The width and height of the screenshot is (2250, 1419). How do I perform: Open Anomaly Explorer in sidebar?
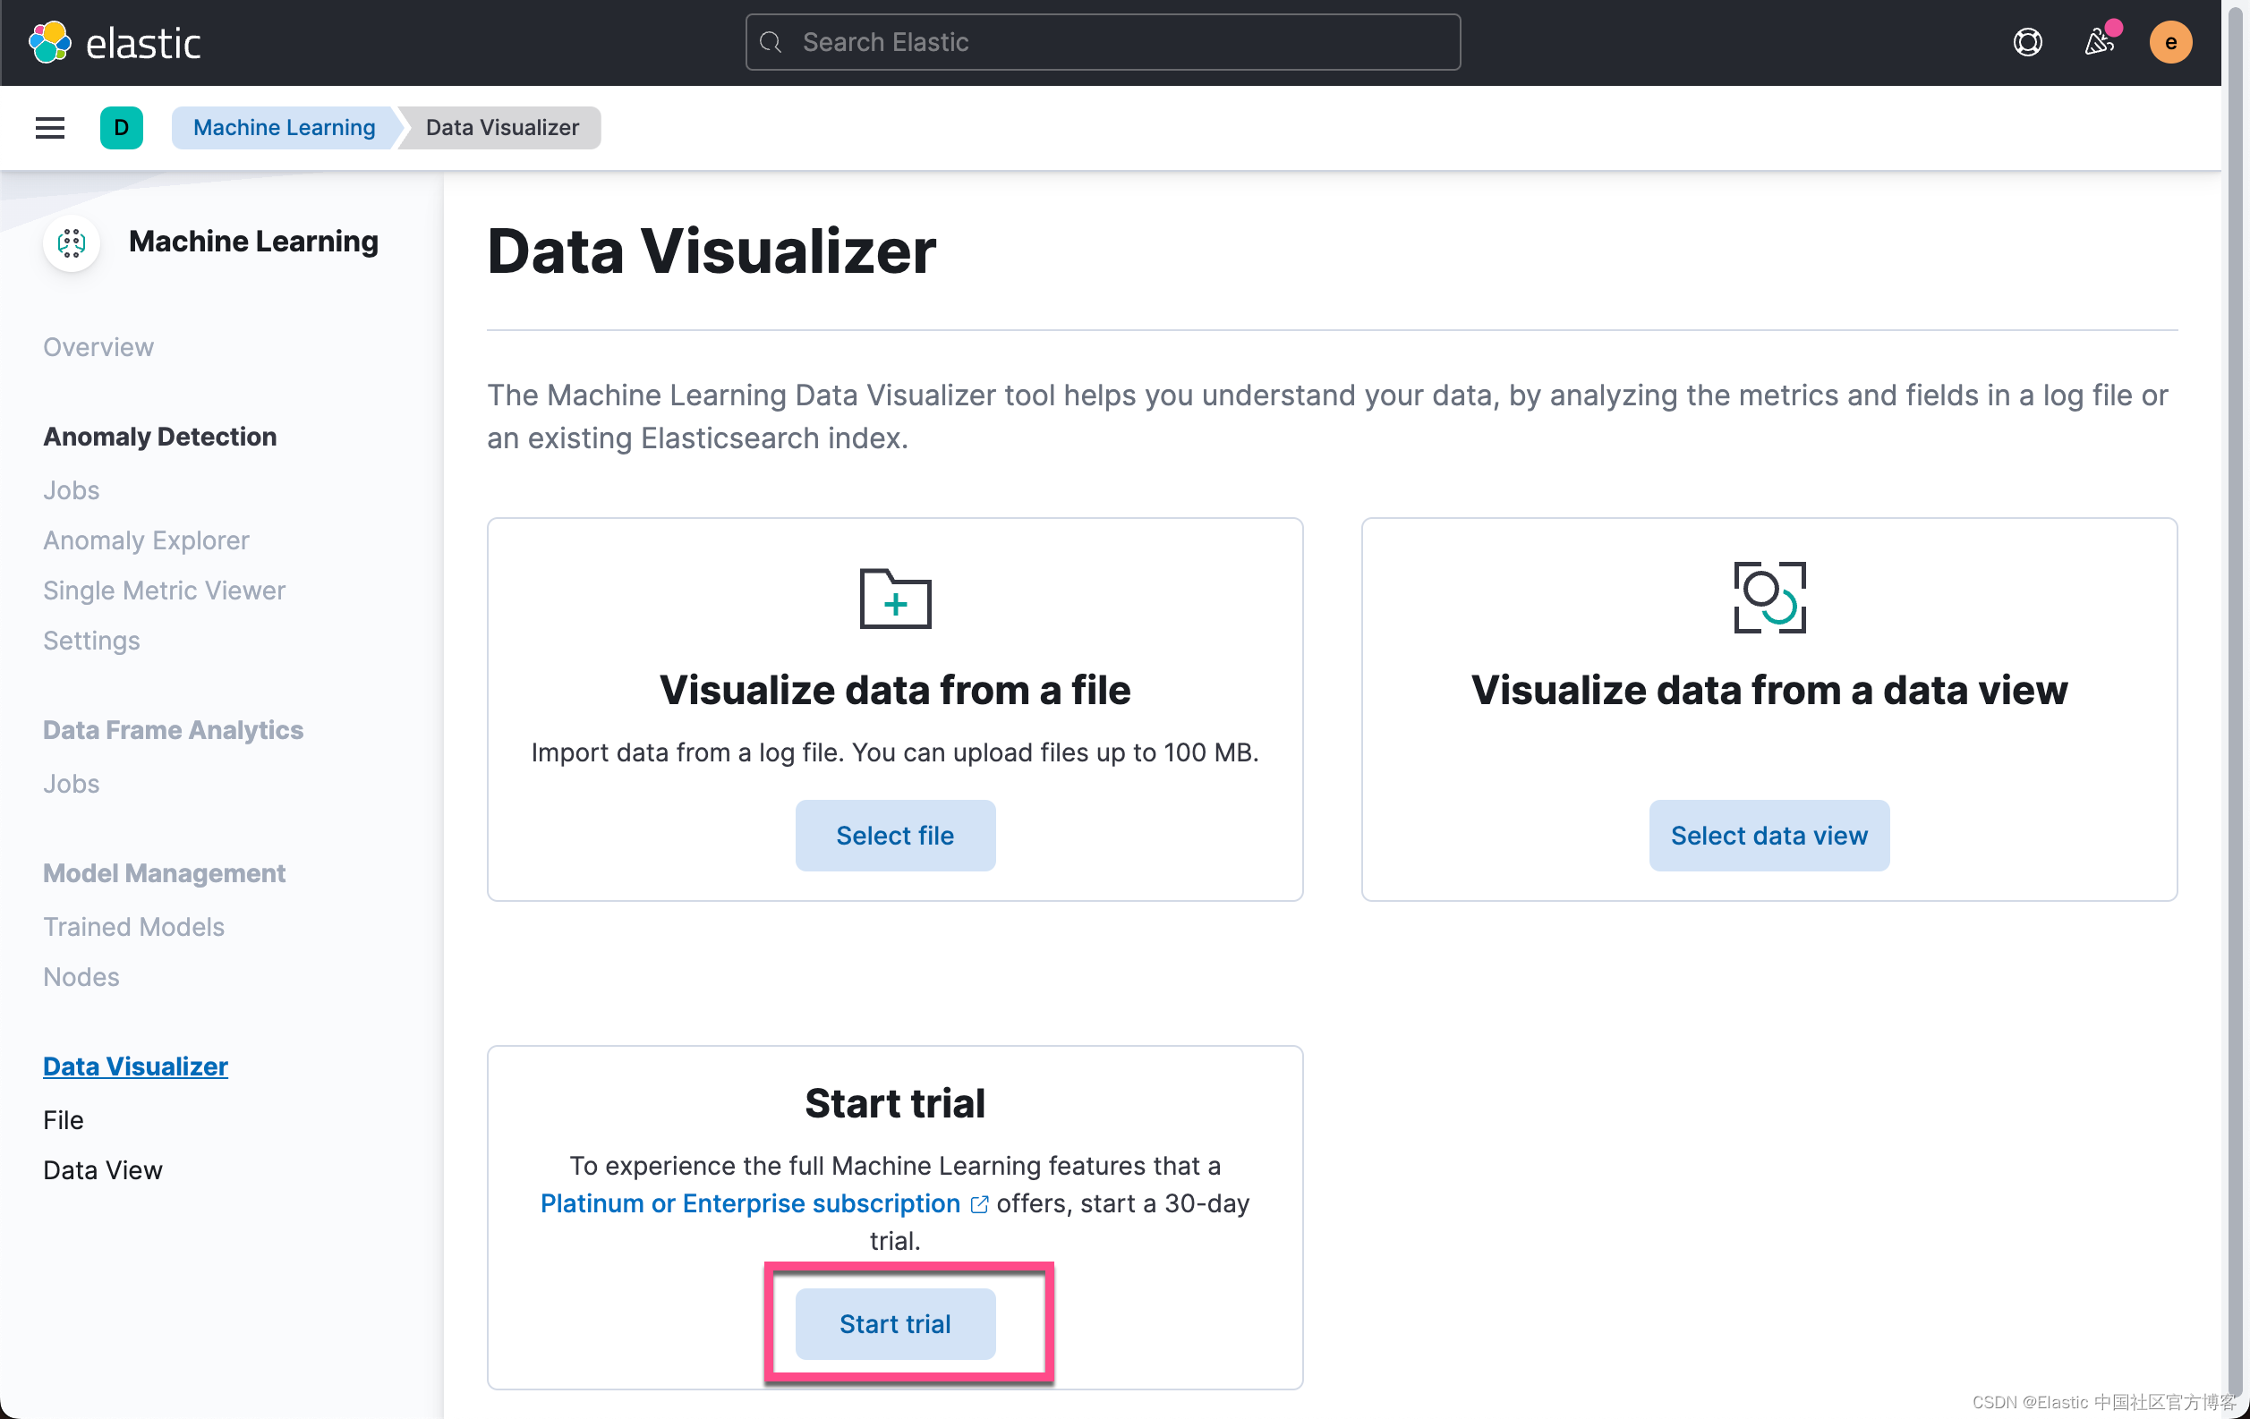tap(146, 540)
